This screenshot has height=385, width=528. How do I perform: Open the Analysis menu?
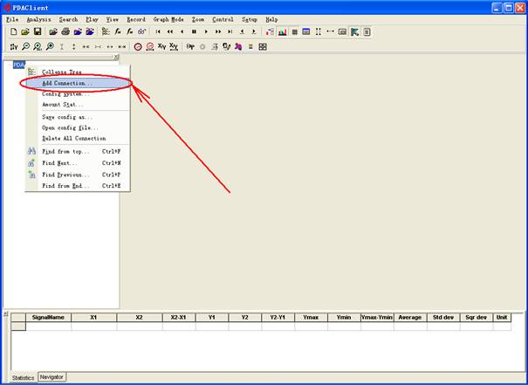pyautogui.click(x=38, y=18)
